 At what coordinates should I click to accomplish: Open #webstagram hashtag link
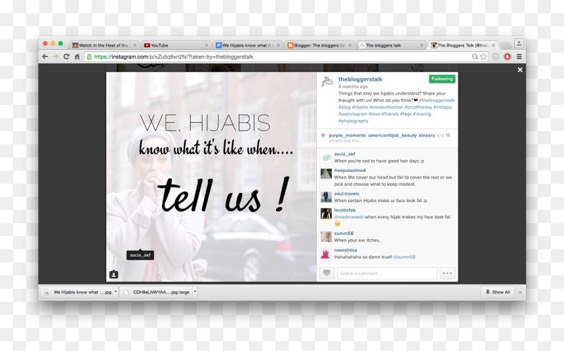pyautogui.click(x=353, y=114)
